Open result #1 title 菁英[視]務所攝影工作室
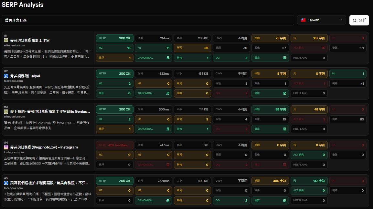Viewport: 373px width, 209px height. pyautogui.click(x=30, y=40)
